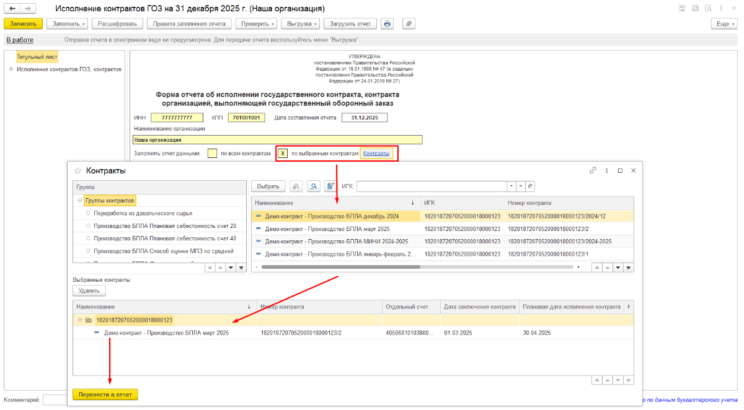Image resolution: width=744 pixels, height=410 pixels.
Task: Click the back navigation arrow
Action: pyautogui.click(x=12, y=9)
